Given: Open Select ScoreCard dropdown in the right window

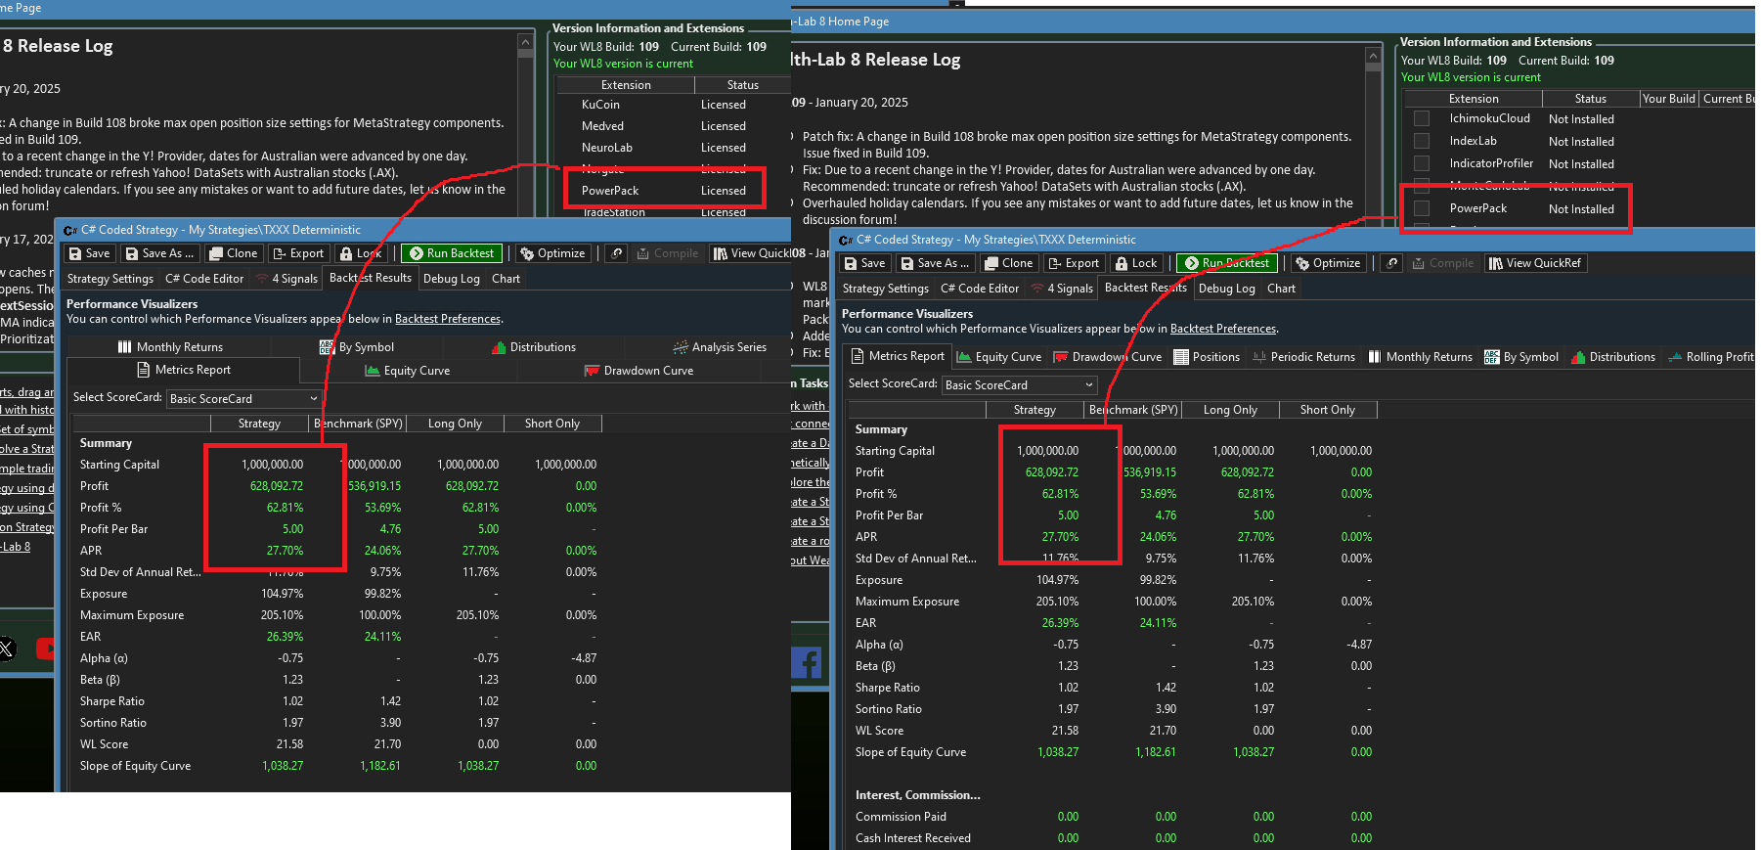Looking at the screenshot, I should tap(1019, 385).
